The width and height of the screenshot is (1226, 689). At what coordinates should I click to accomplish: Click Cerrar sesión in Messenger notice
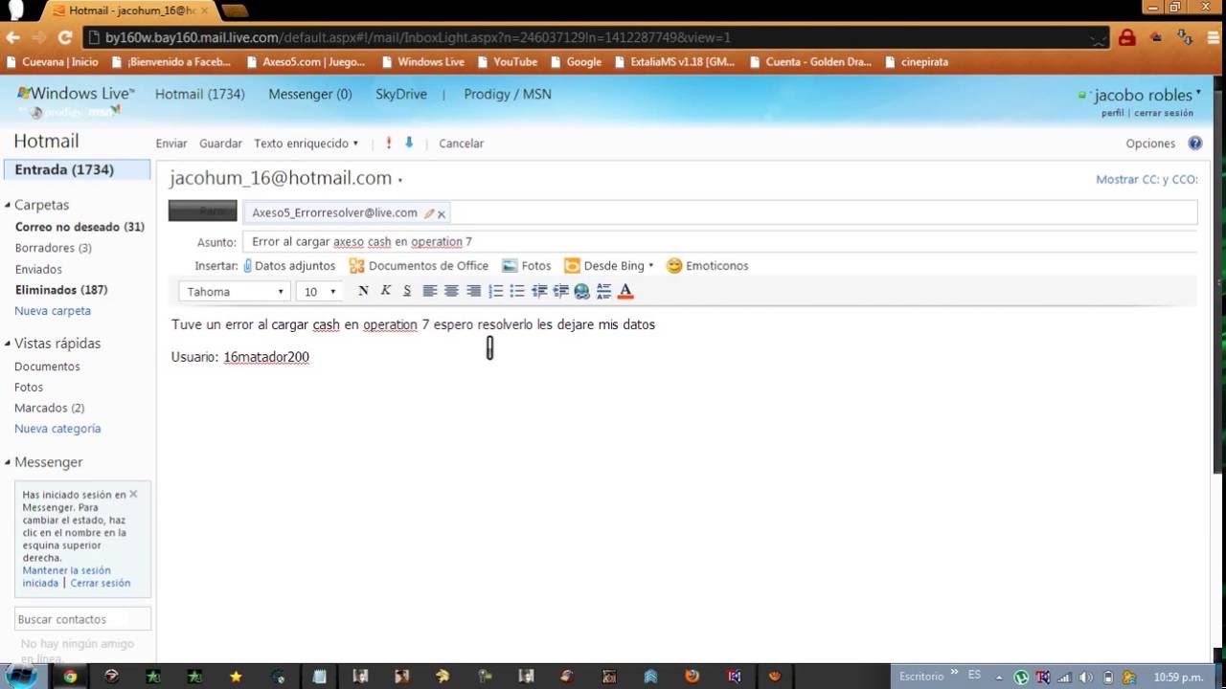[x=100, y=583]
